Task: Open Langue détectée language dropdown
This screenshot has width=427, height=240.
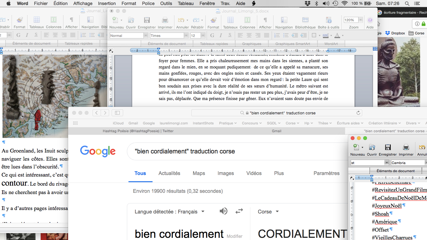Action: pos(169,212)
